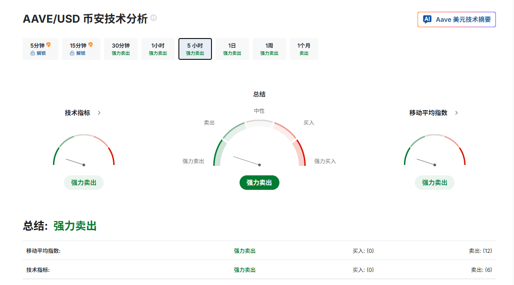Select the 5 小时 timeframe tab
The image size is (514, 285).
click(195, 49)
